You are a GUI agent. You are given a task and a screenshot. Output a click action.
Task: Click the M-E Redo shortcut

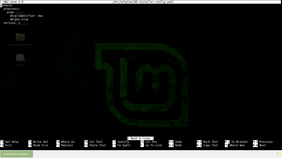click(x=175, y=145)
